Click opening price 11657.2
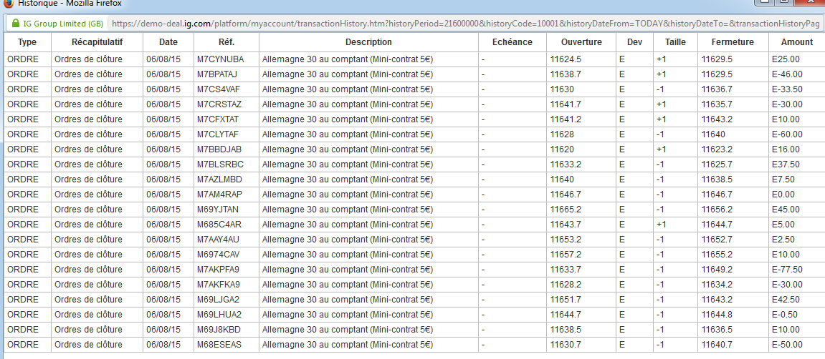 (x=566, y=255)
